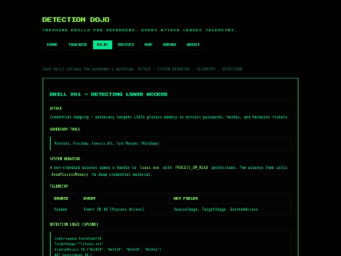Click the workflow line 'Each drill follows the defender's workflow'
This screenshot has width=341, height=256.
click(x=142, y=70)
